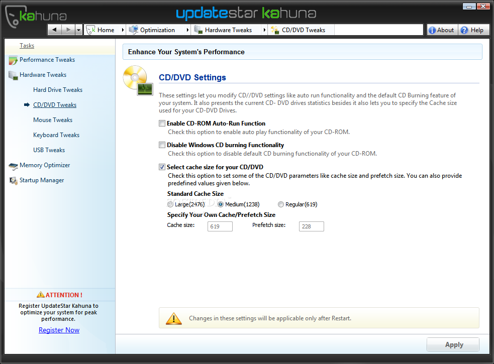Click the Apply button
The width and height of the screenshot is (494, 364).
[x=453, y=344]
